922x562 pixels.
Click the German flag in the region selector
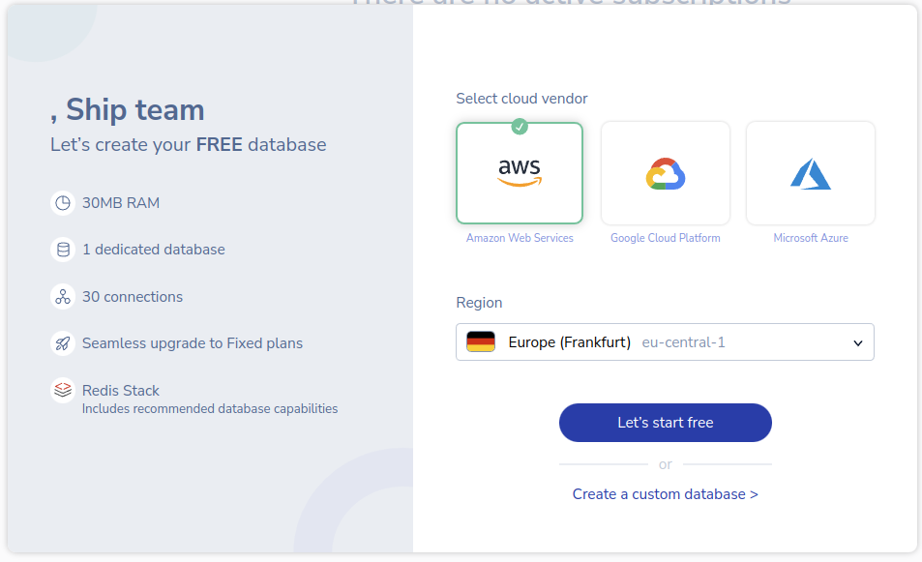click(x=479, y=341)
